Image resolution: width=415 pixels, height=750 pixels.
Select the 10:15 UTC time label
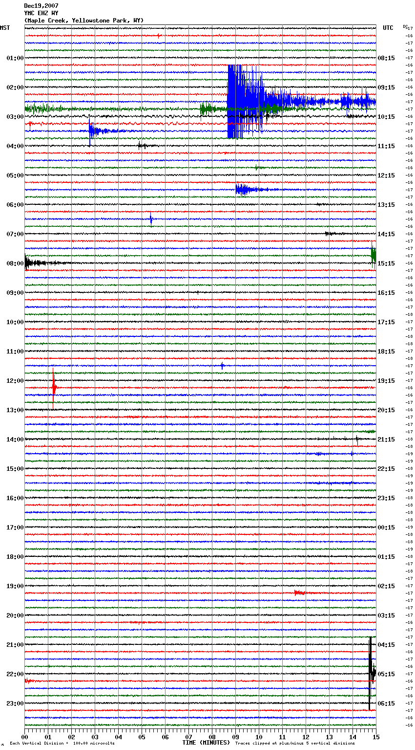tap(386, 117)
